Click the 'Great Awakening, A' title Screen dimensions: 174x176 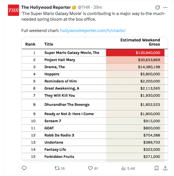pos(62,88)
